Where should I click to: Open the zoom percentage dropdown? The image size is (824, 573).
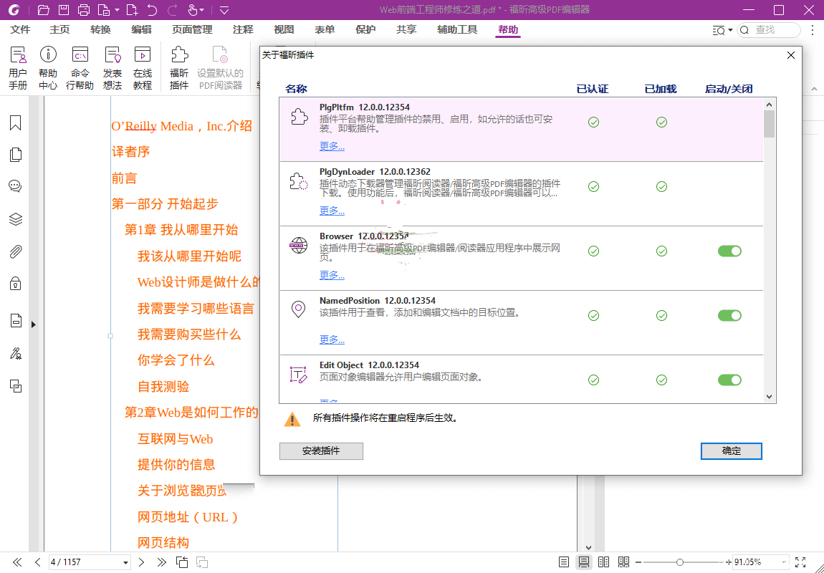[x=784, y=562]
